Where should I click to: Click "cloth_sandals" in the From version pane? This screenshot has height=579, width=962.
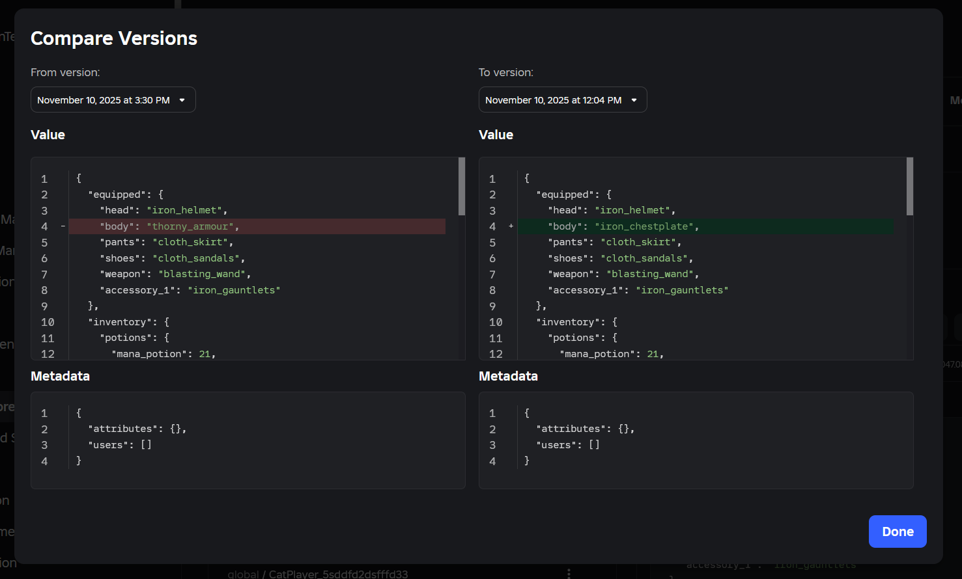196,258
